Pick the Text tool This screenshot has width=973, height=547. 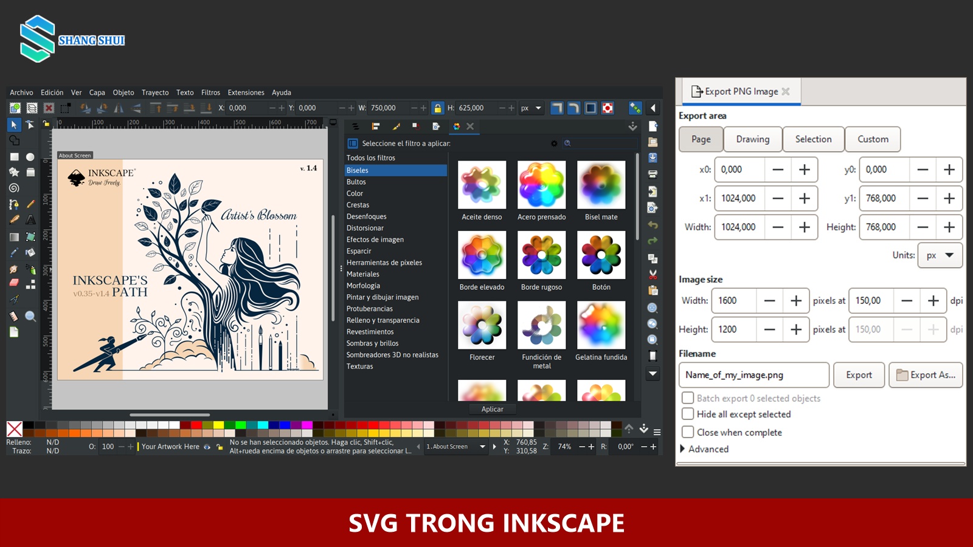point(30,220)
